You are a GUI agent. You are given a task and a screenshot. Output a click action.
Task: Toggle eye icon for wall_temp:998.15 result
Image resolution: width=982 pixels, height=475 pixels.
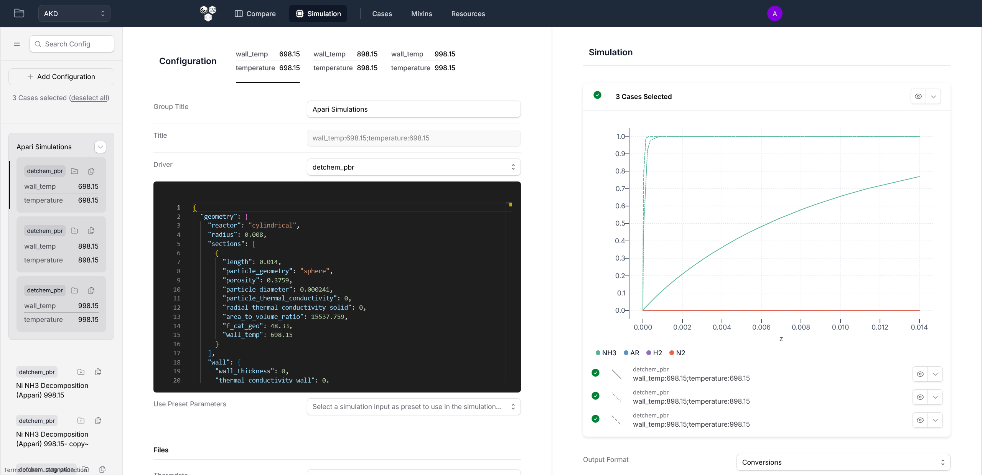pos(920,420)
